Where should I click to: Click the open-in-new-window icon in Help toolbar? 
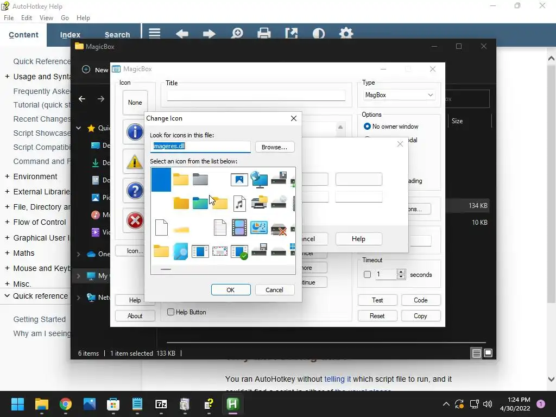(291, 34)
